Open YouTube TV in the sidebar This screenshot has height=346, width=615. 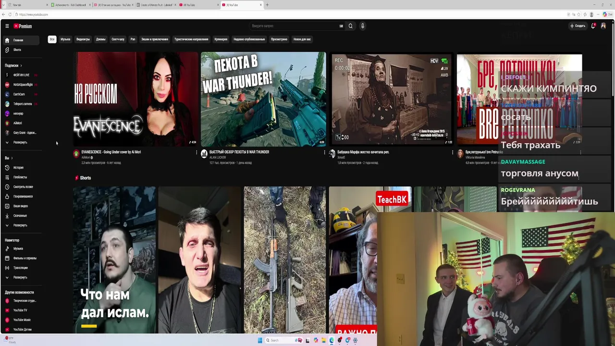point(21,310)
